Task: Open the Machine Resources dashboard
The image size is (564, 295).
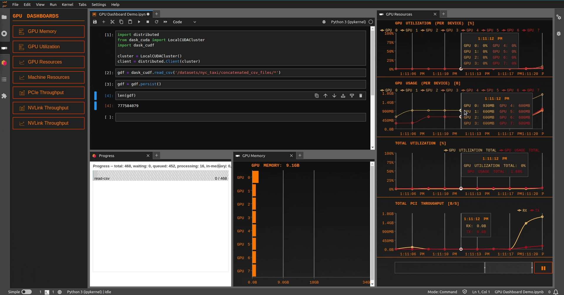Action: 48,77
